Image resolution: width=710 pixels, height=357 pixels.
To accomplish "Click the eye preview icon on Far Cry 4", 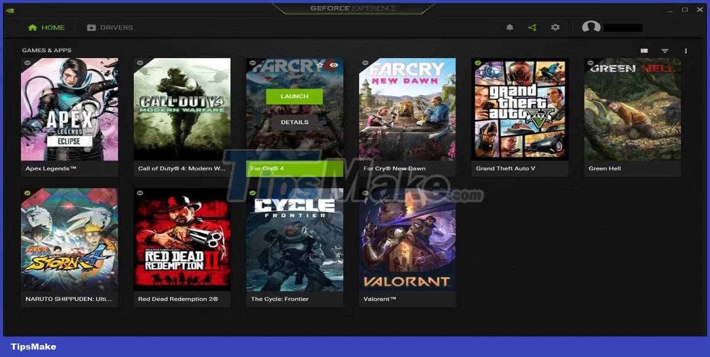I will pyautogui.click(x=335, y=64).
